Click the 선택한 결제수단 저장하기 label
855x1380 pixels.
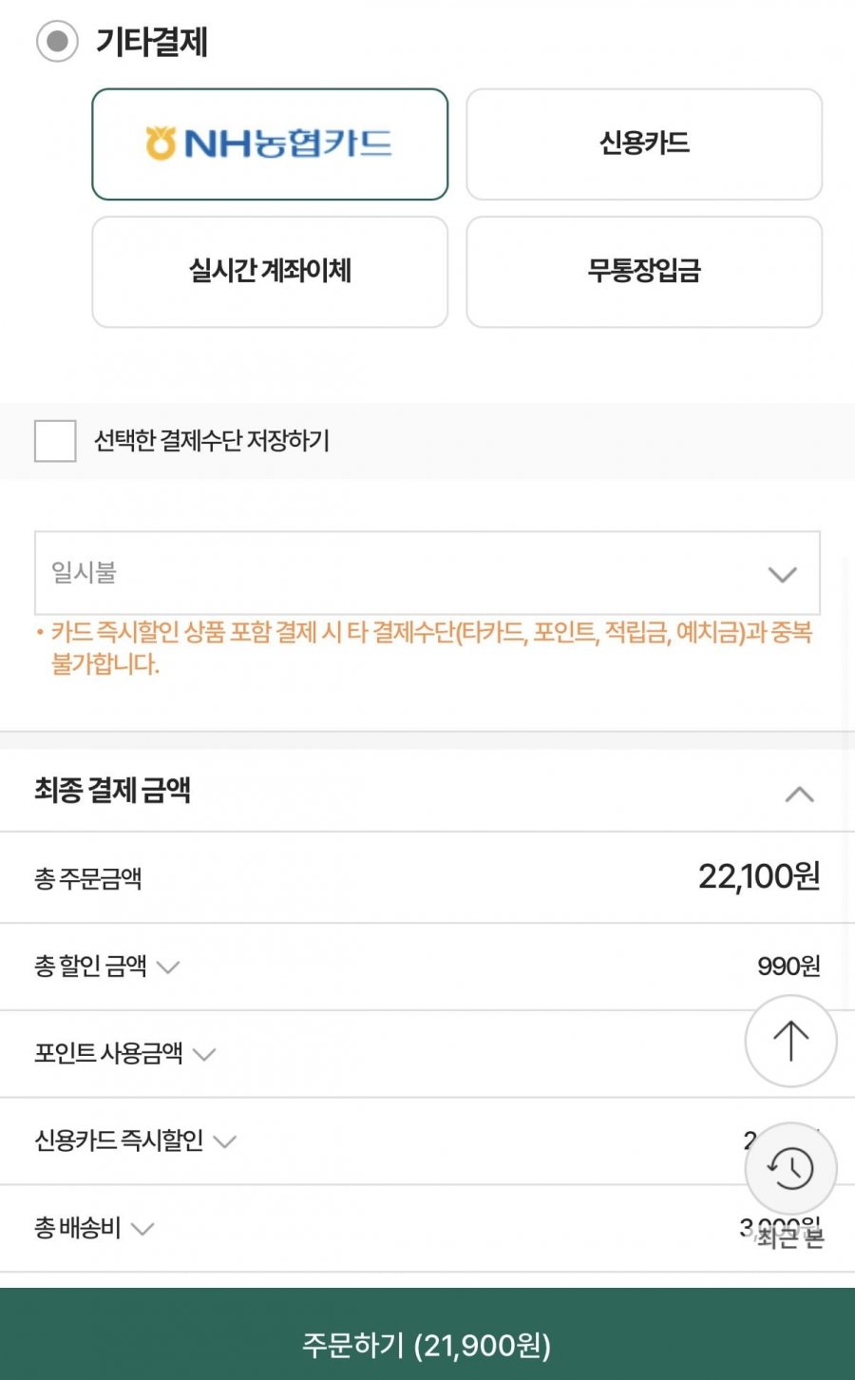[x=212, y=441]
